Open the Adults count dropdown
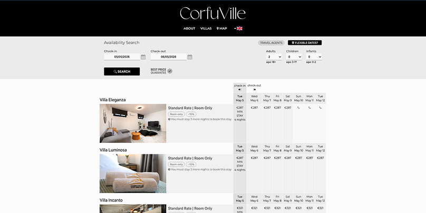426x213 pixels. [274, 57]
